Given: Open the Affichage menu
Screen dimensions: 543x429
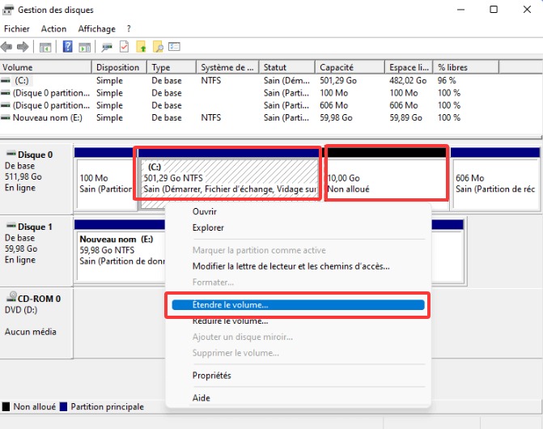Looking at the screenshot, I should (x=96, y=29).
